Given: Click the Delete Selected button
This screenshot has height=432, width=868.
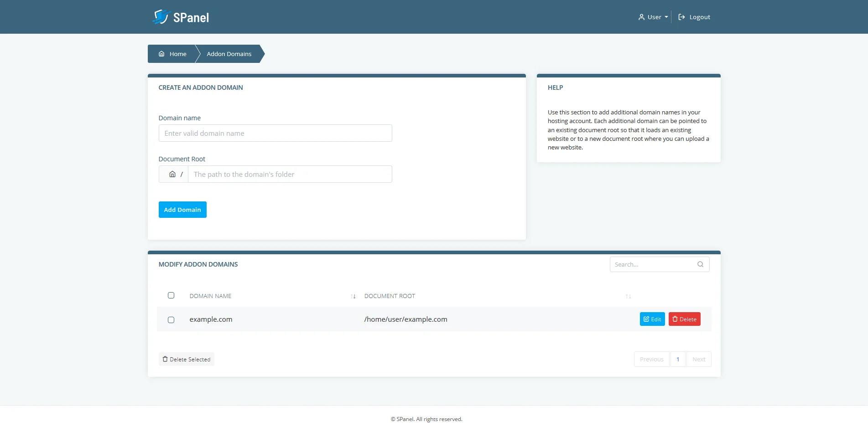Looking at the screenshot, I should click(x=186, y=359).
